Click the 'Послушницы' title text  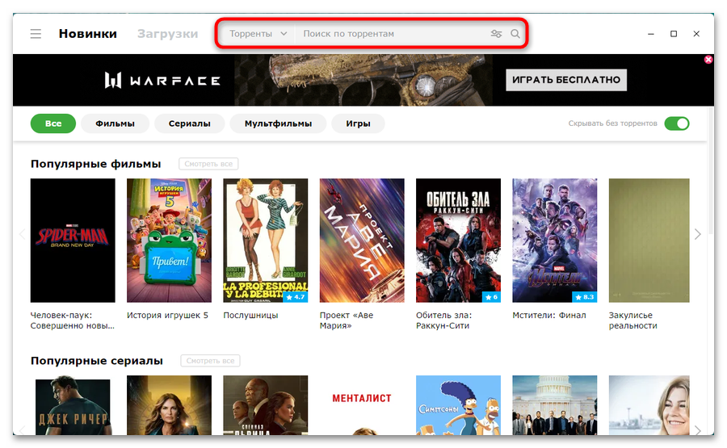[x=251, y=315]
